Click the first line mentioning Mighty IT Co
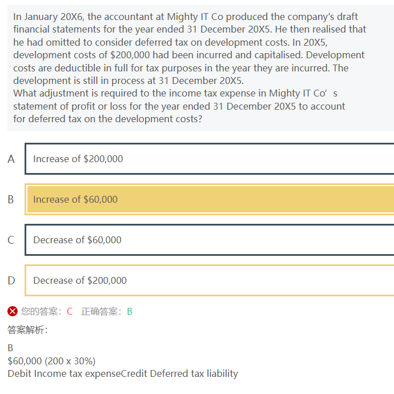The width and height of the screenshot is (394, 394). tap(186, 17)
